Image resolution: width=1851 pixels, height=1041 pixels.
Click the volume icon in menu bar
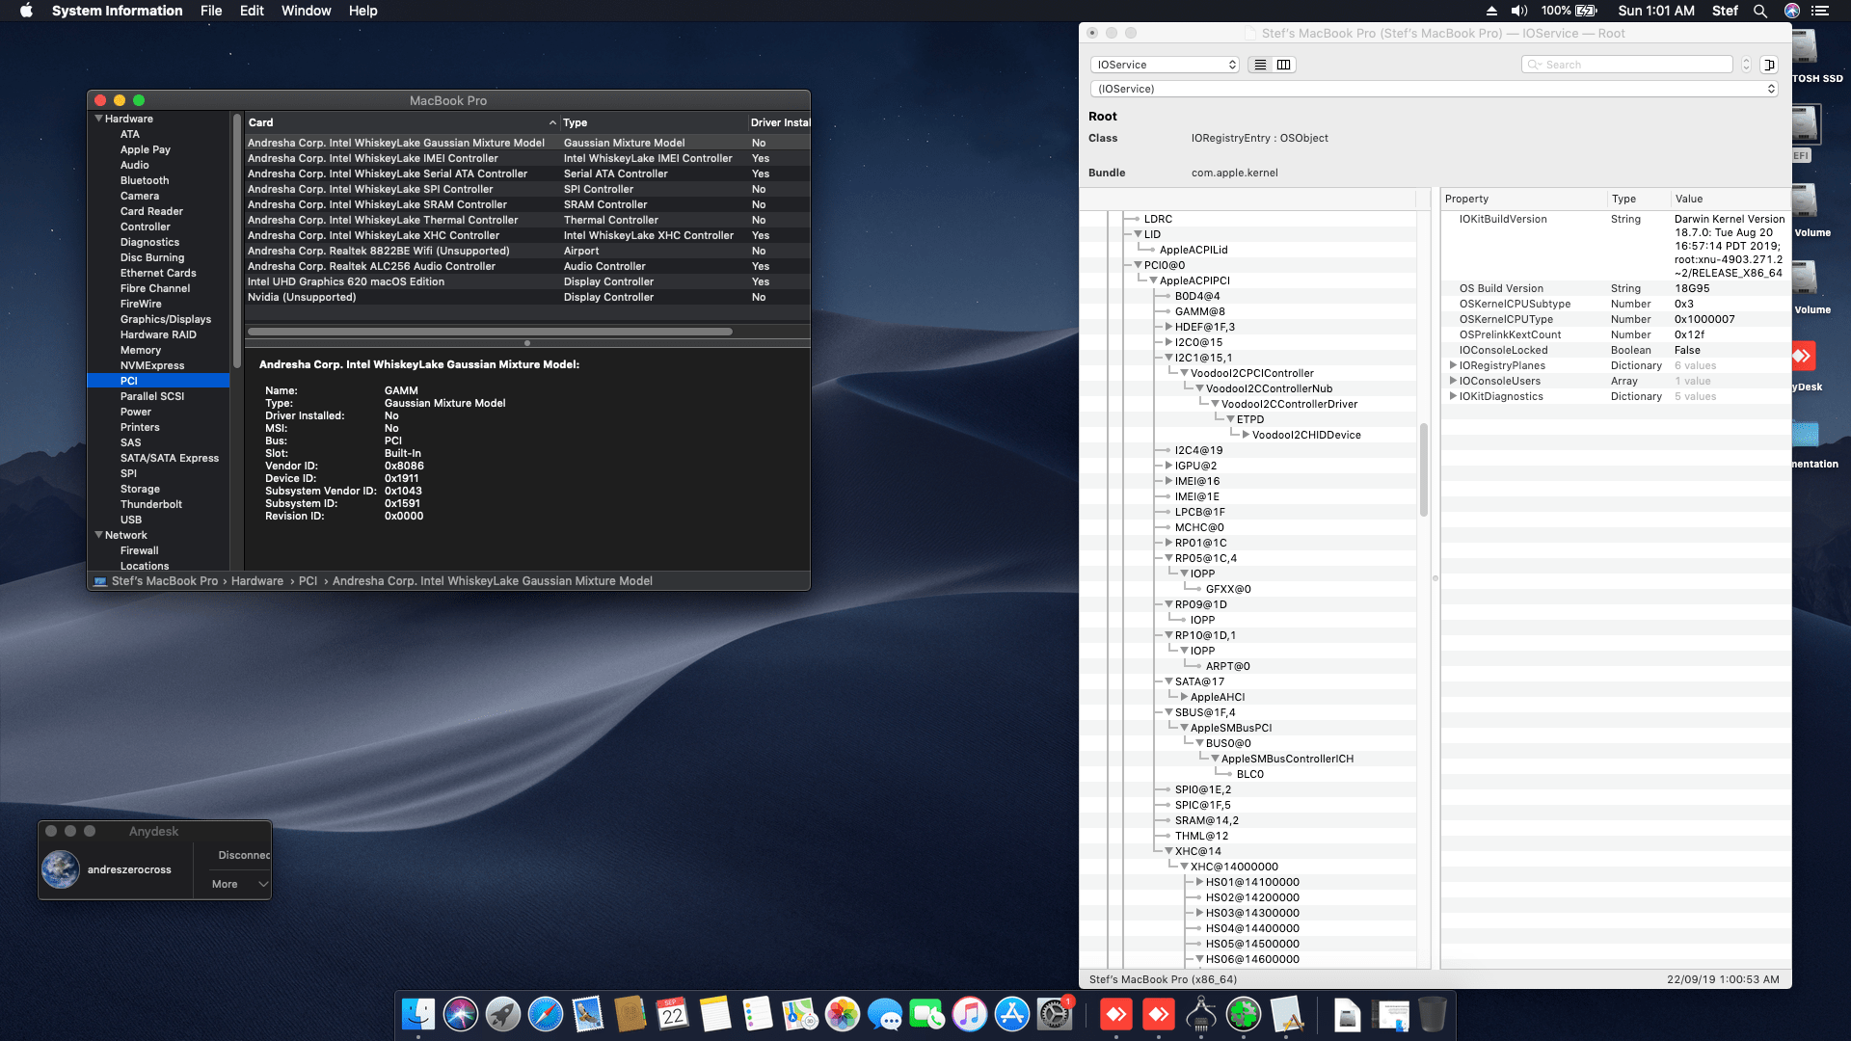tap(1519, 11)
